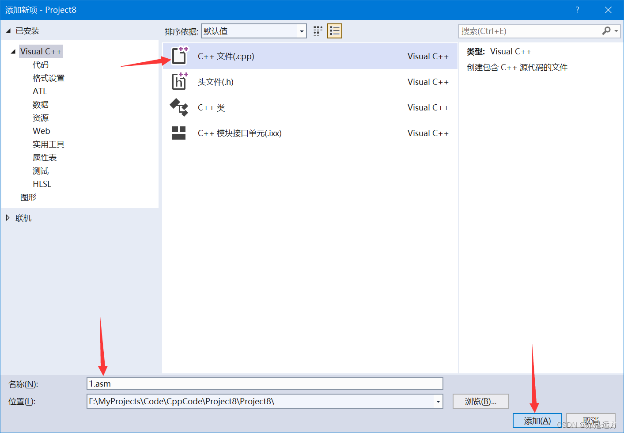The image size is (624, 433).
Task: Click Visual C++ type in .cpp row
Action: tap(428, 56)
